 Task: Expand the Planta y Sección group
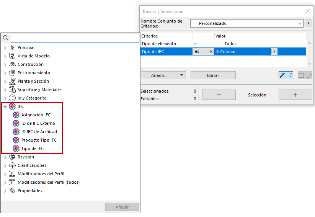(5, 82)
